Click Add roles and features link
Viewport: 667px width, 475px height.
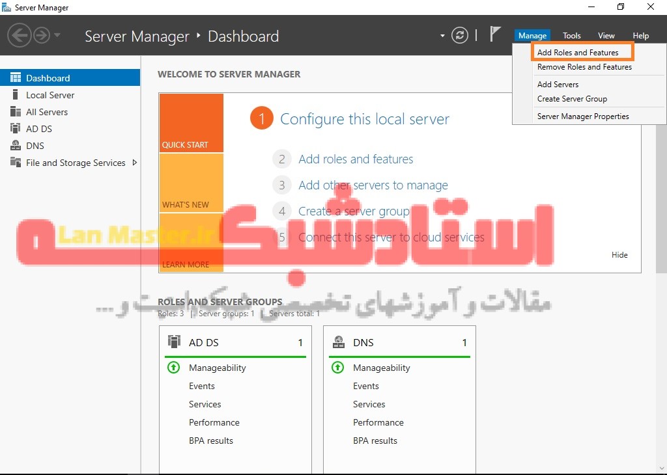[356, 159]
